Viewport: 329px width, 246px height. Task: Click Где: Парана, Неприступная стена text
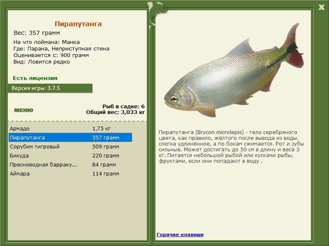point(61,49)
